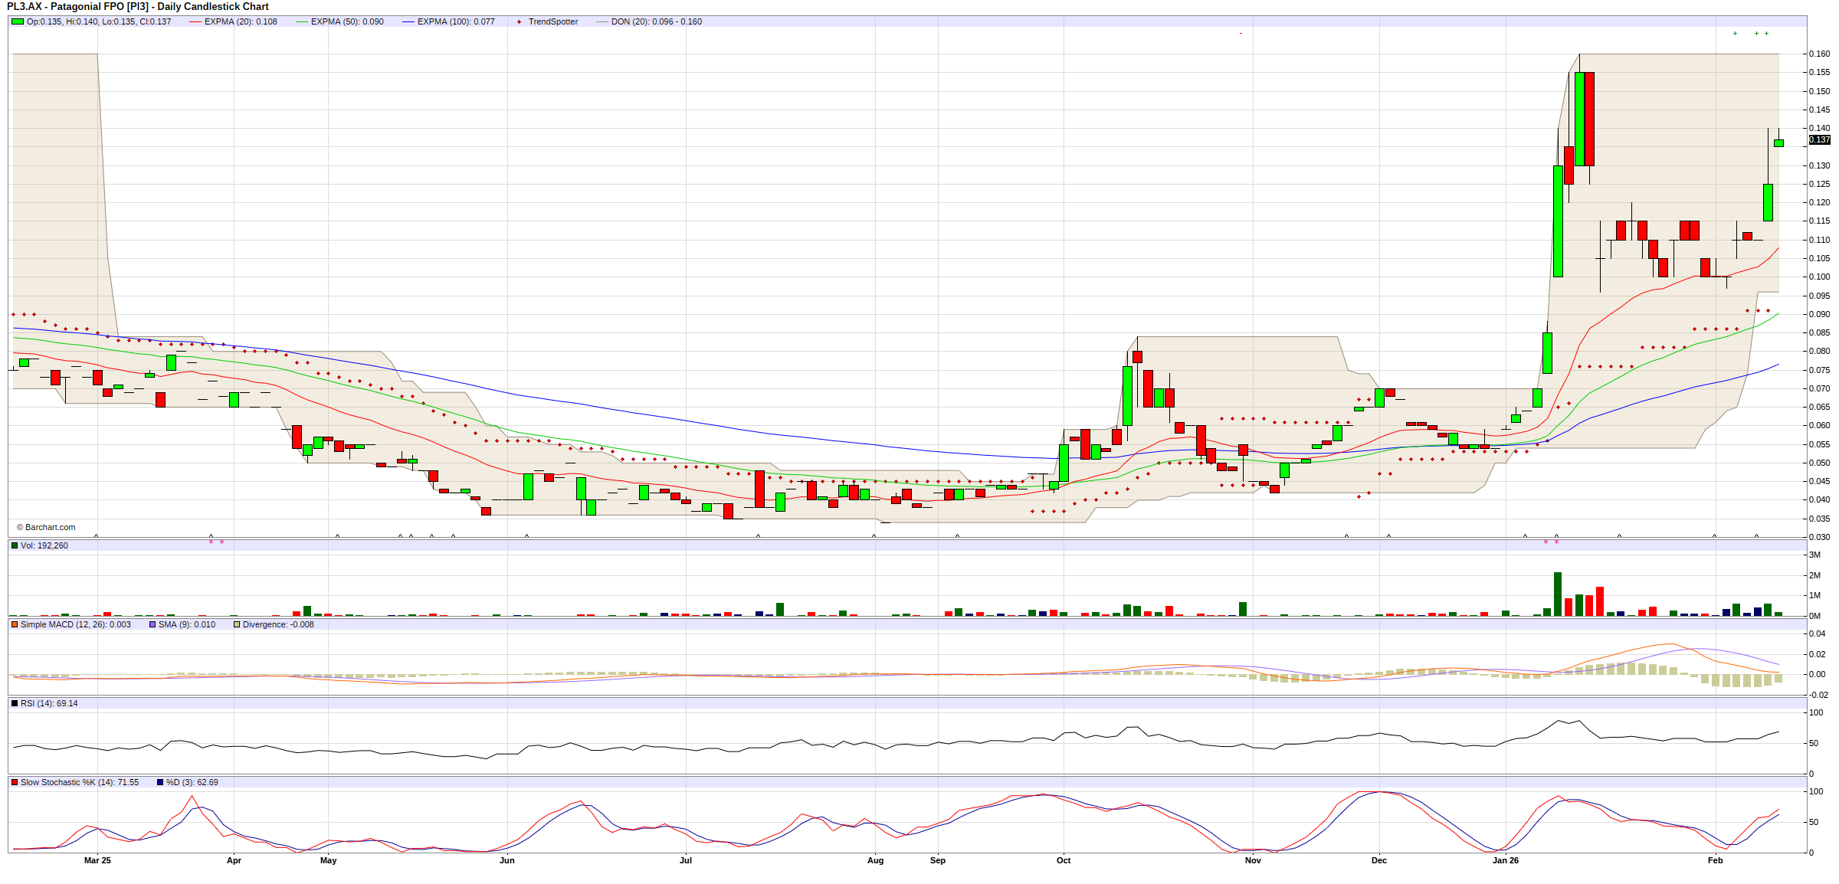Click the chart title PL3.AX Patagonial FPO

[x=138, y=6]
